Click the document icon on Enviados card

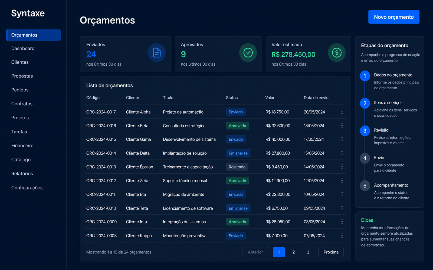point(157,53)
